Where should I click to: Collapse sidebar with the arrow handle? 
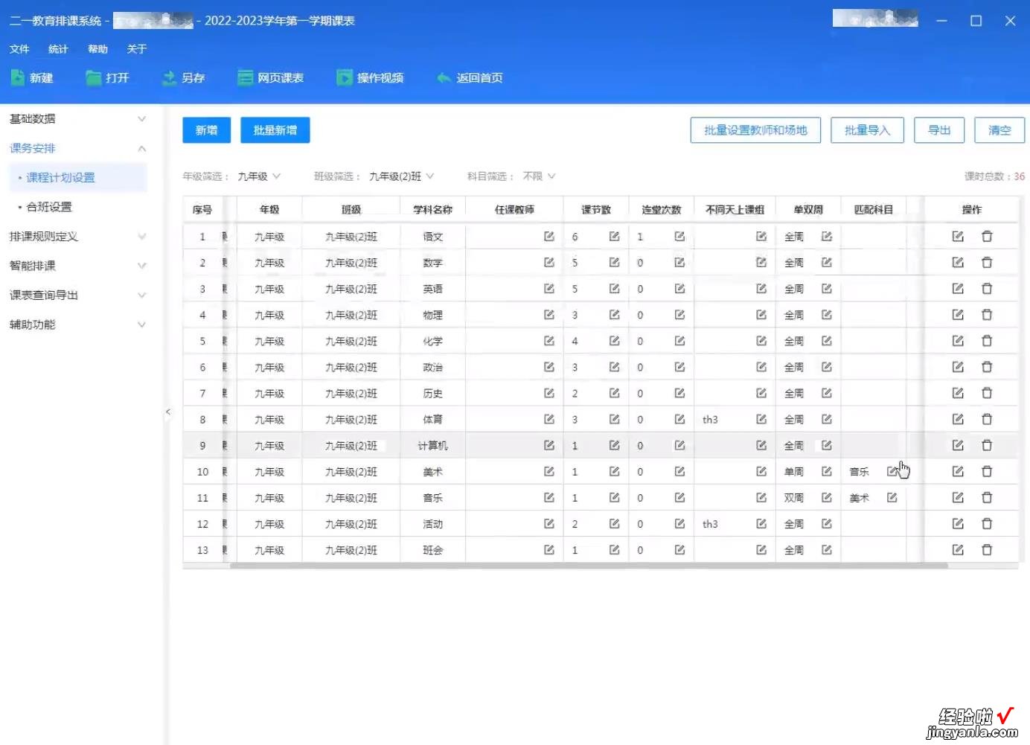click(168, 412)
